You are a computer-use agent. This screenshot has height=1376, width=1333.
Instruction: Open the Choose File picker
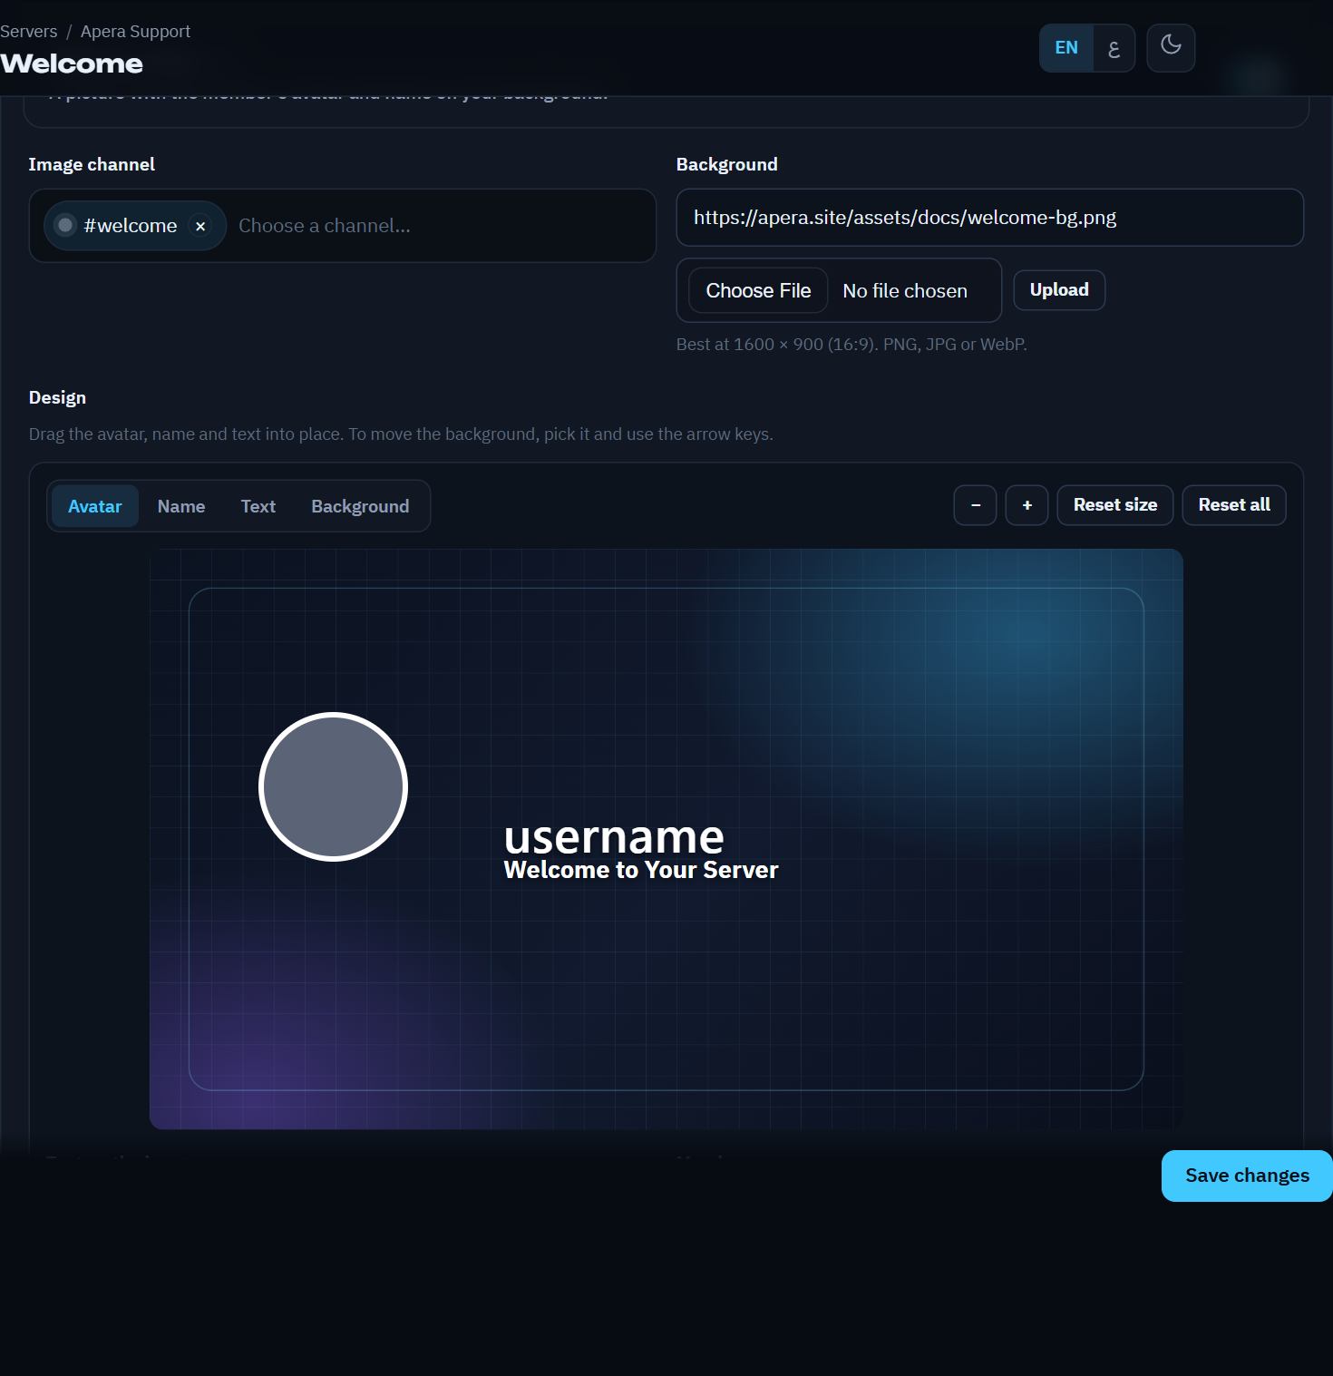(759, 291)
